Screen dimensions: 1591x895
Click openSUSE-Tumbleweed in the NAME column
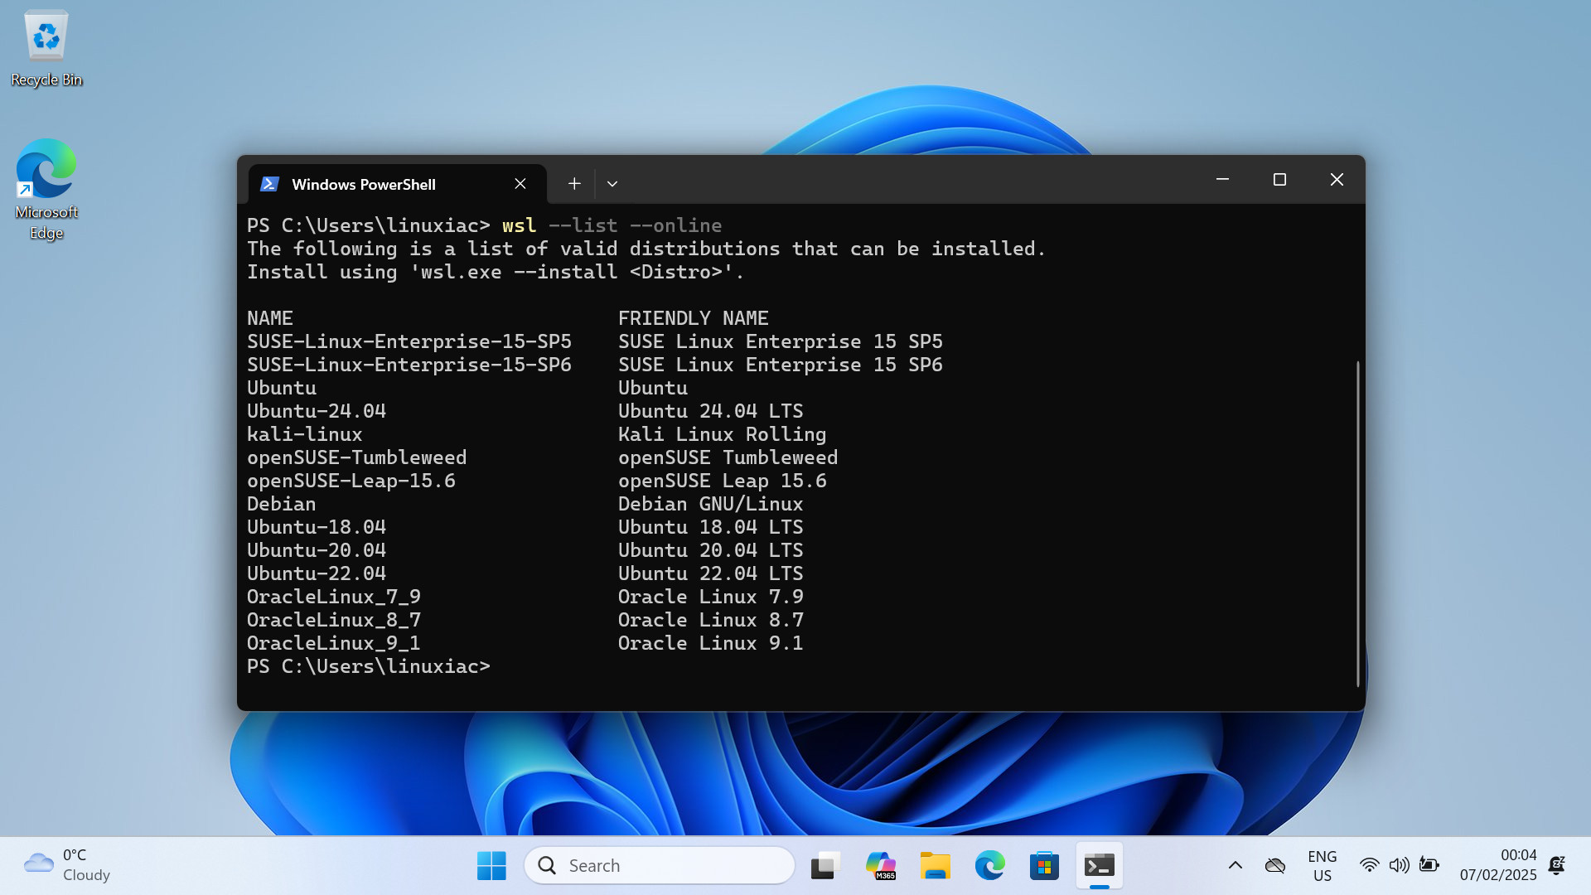point(357,457)
